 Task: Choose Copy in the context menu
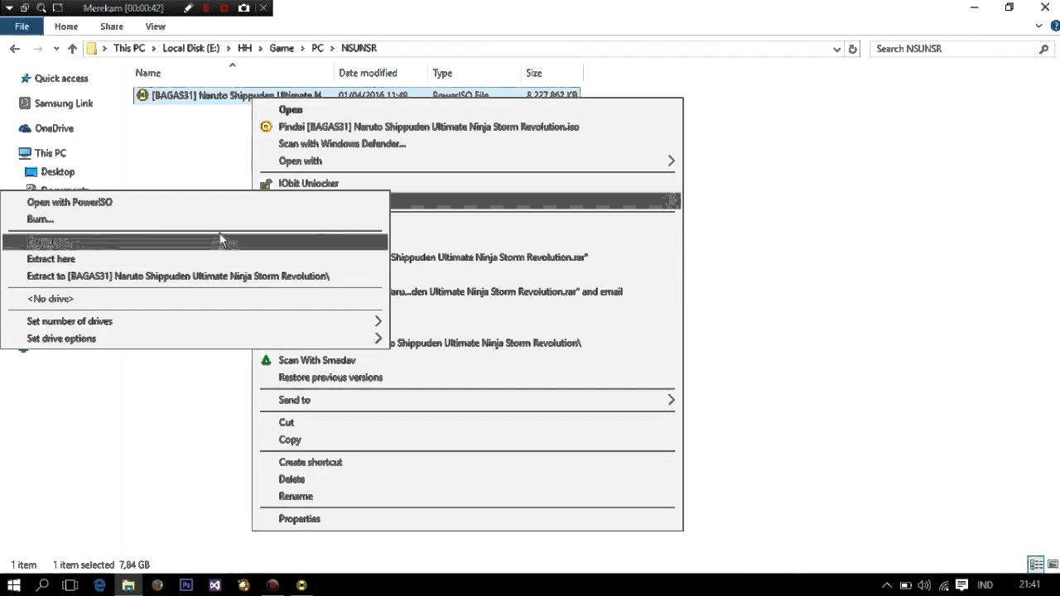click(467, 440)
